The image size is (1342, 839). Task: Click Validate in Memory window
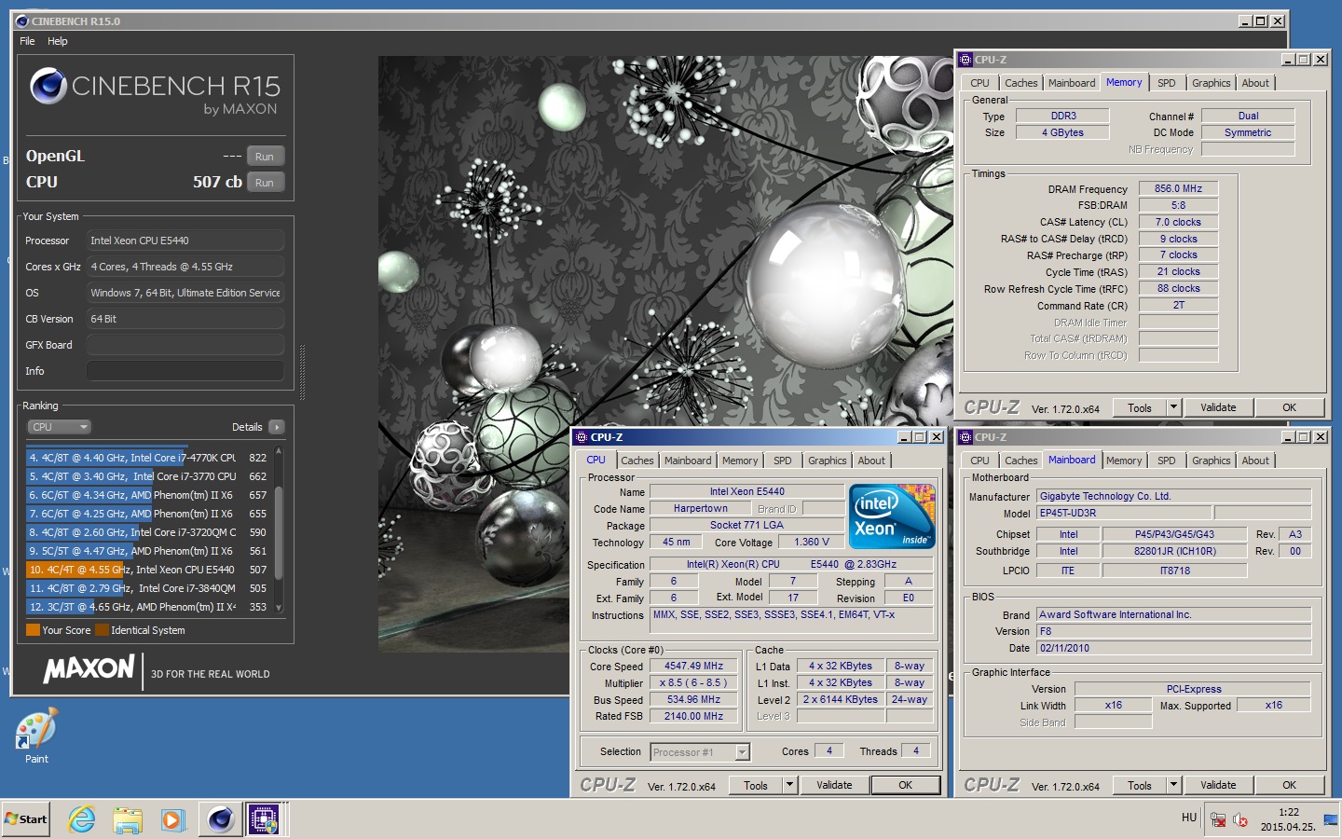click(1218, 407)
